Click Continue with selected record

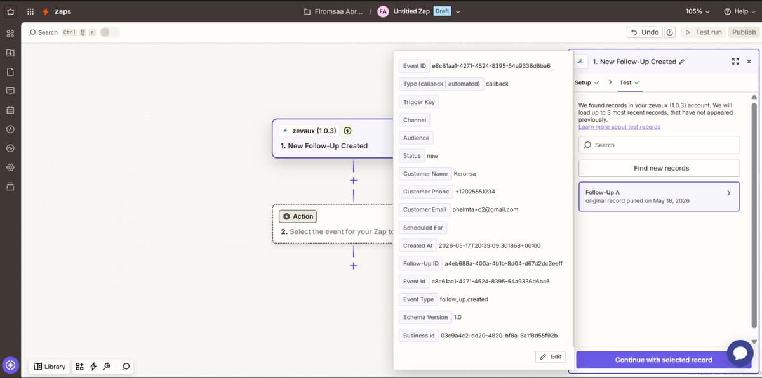coord(664,360)
